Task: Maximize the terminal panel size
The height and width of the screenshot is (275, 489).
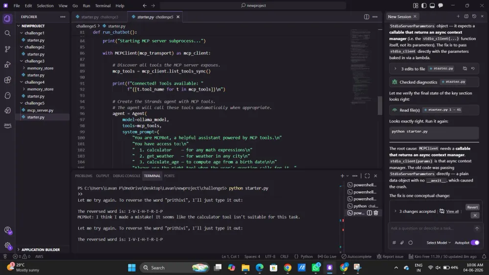Action: tap(367, 176)
